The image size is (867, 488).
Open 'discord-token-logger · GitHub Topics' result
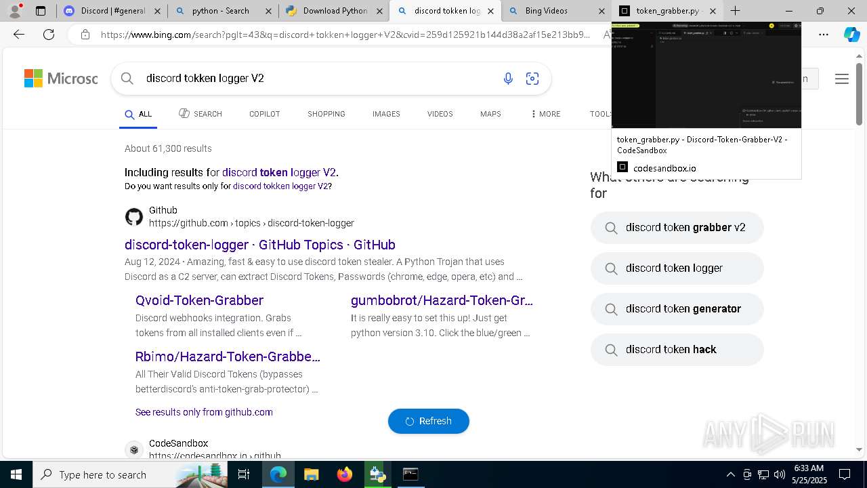260,245
